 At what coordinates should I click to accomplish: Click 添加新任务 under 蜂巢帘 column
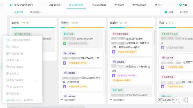pos(117,100)
